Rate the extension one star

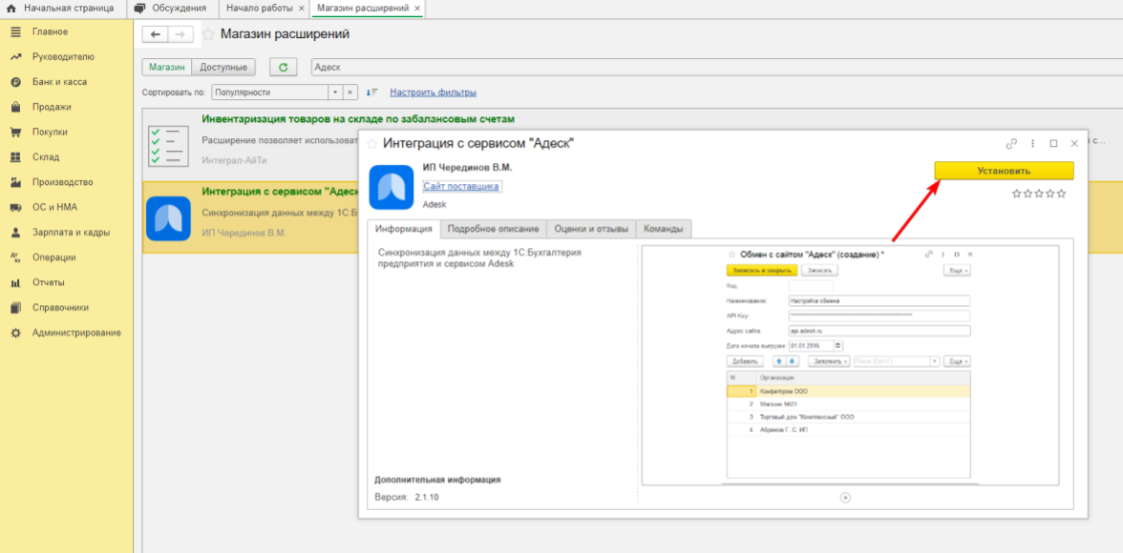[x=1016, y=194]
